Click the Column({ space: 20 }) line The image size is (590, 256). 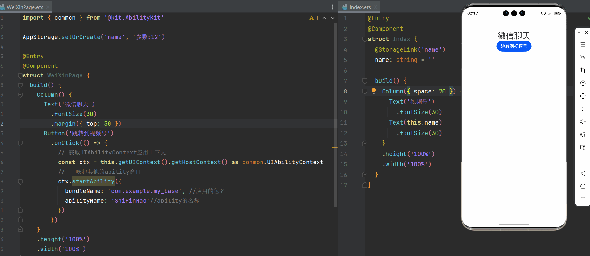click(x=419, y=91)
